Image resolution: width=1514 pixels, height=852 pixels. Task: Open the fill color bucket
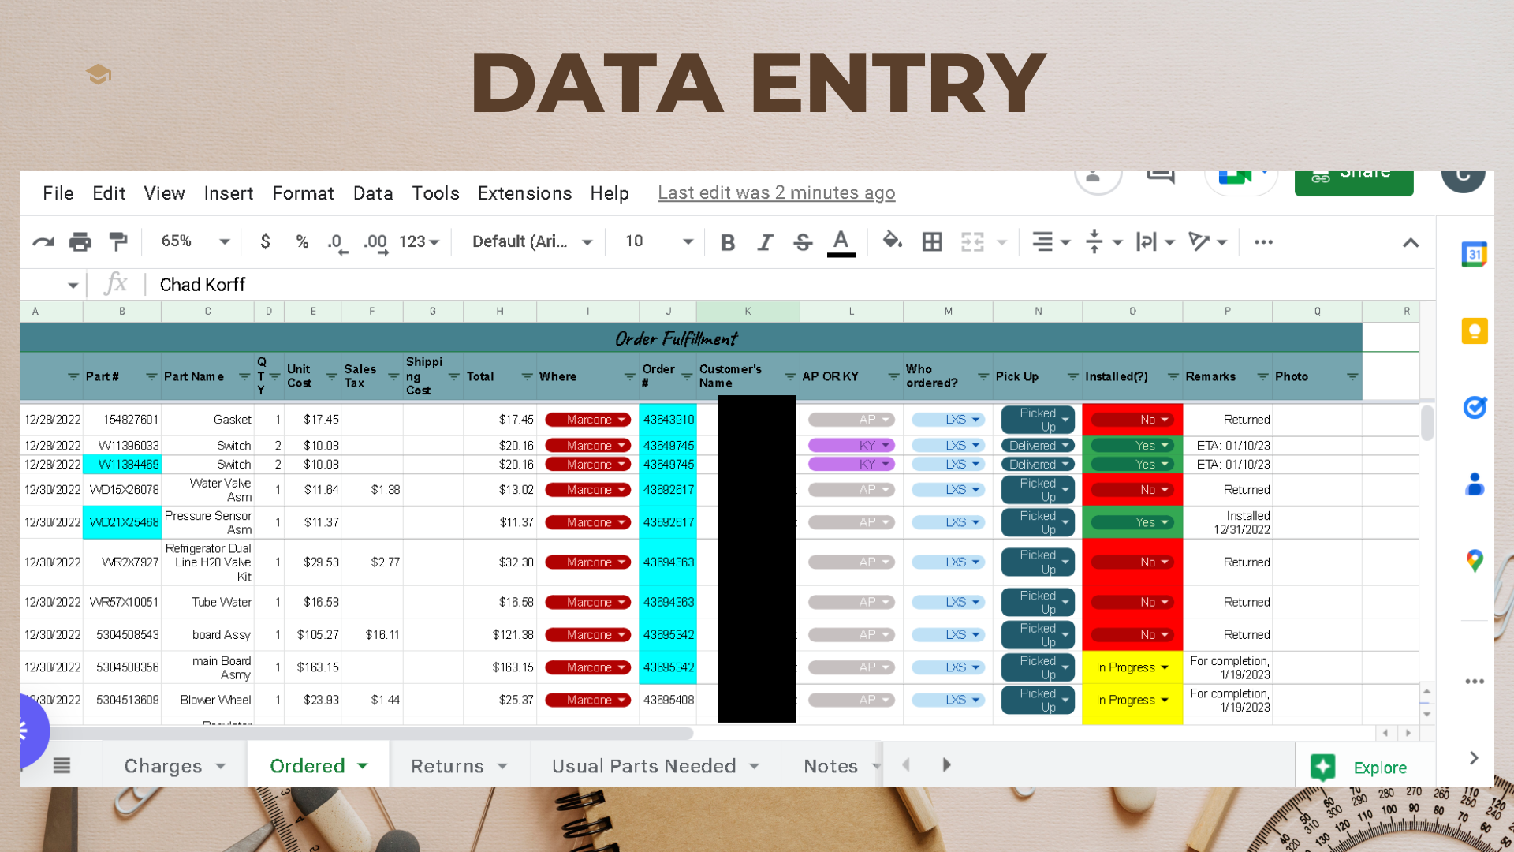[892, 241]
